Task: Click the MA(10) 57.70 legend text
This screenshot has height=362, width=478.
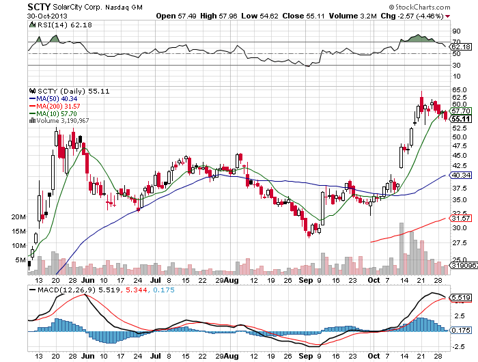Action: (57, 113)
